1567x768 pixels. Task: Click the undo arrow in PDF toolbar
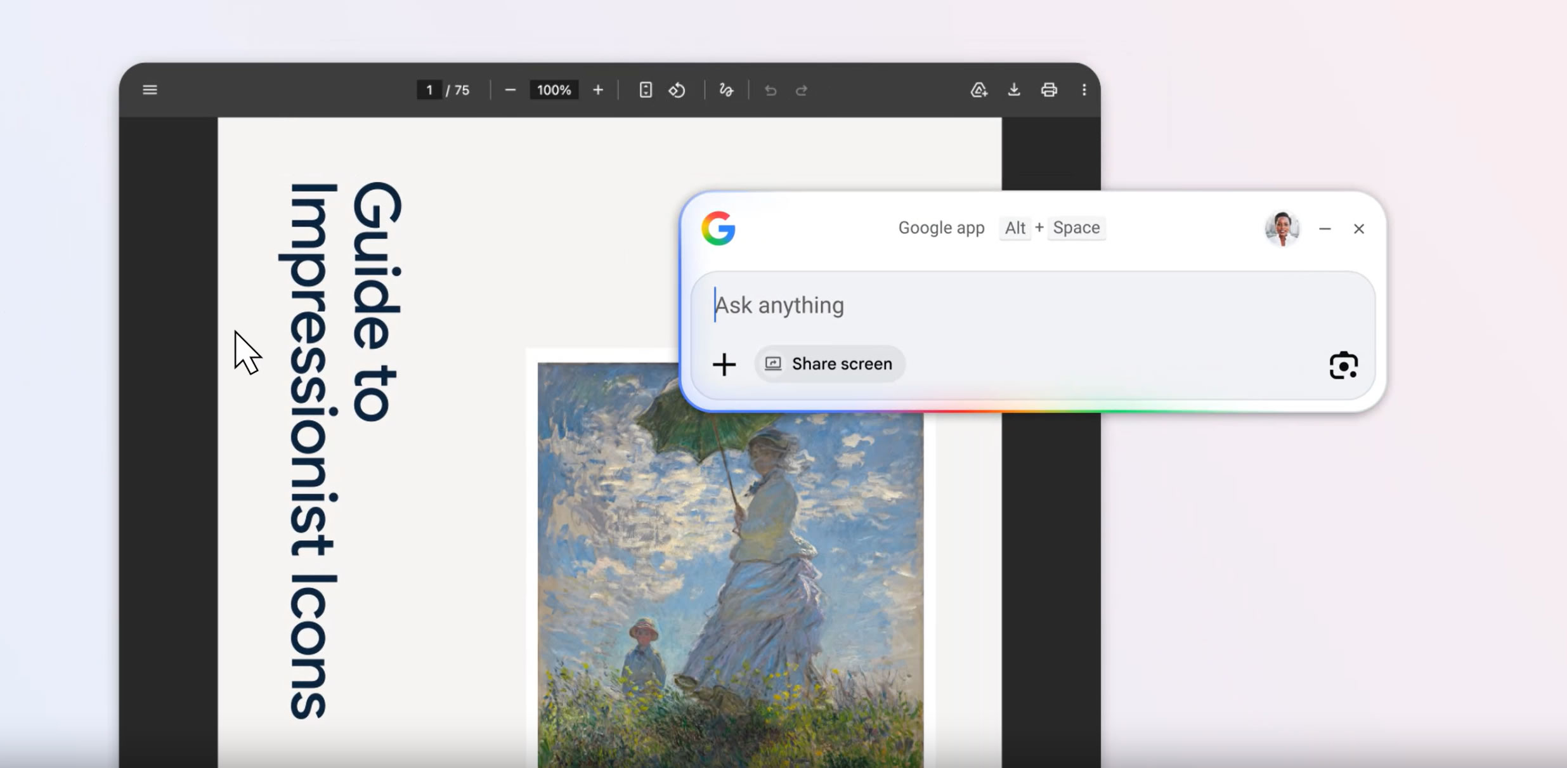pos(770,91)
